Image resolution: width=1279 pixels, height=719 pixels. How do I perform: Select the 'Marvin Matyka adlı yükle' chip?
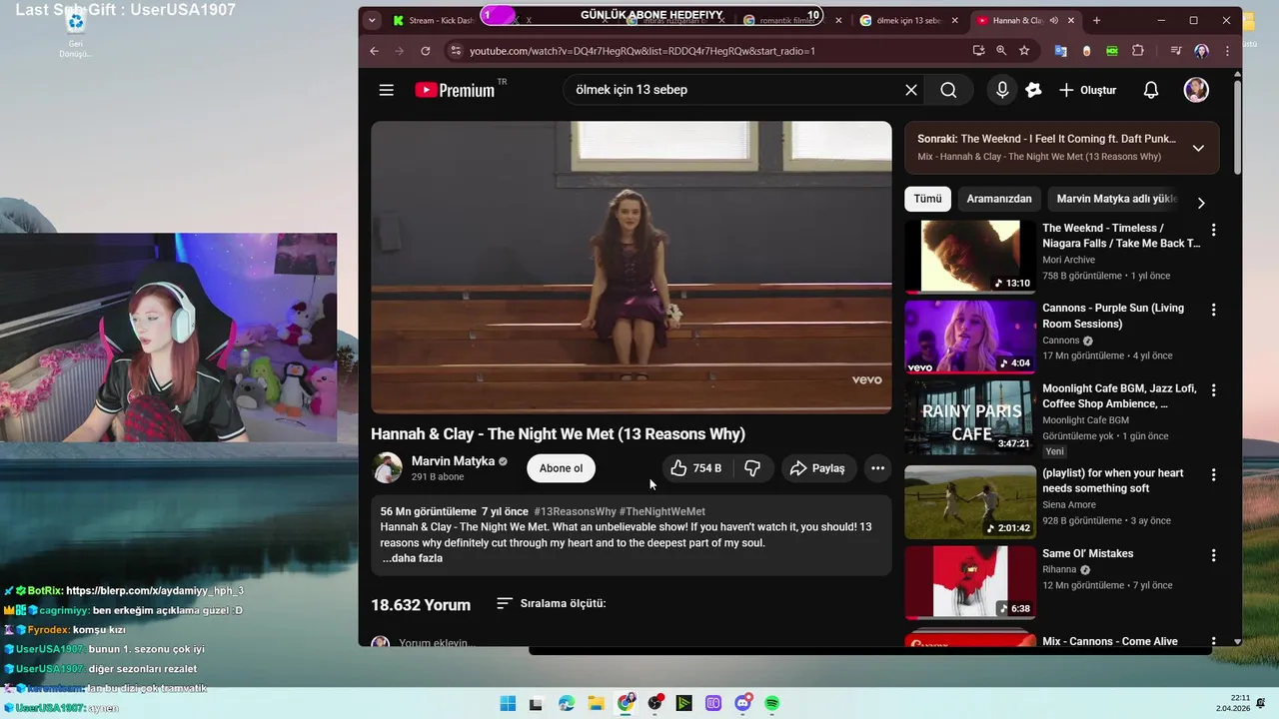coord(1117,199)
